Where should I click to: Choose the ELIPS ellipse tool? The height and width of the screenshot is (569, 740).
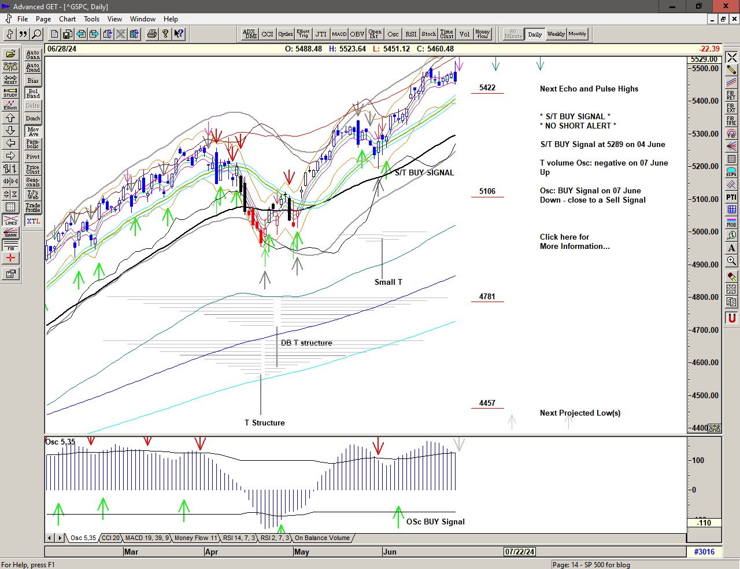[x=731, y=171]
